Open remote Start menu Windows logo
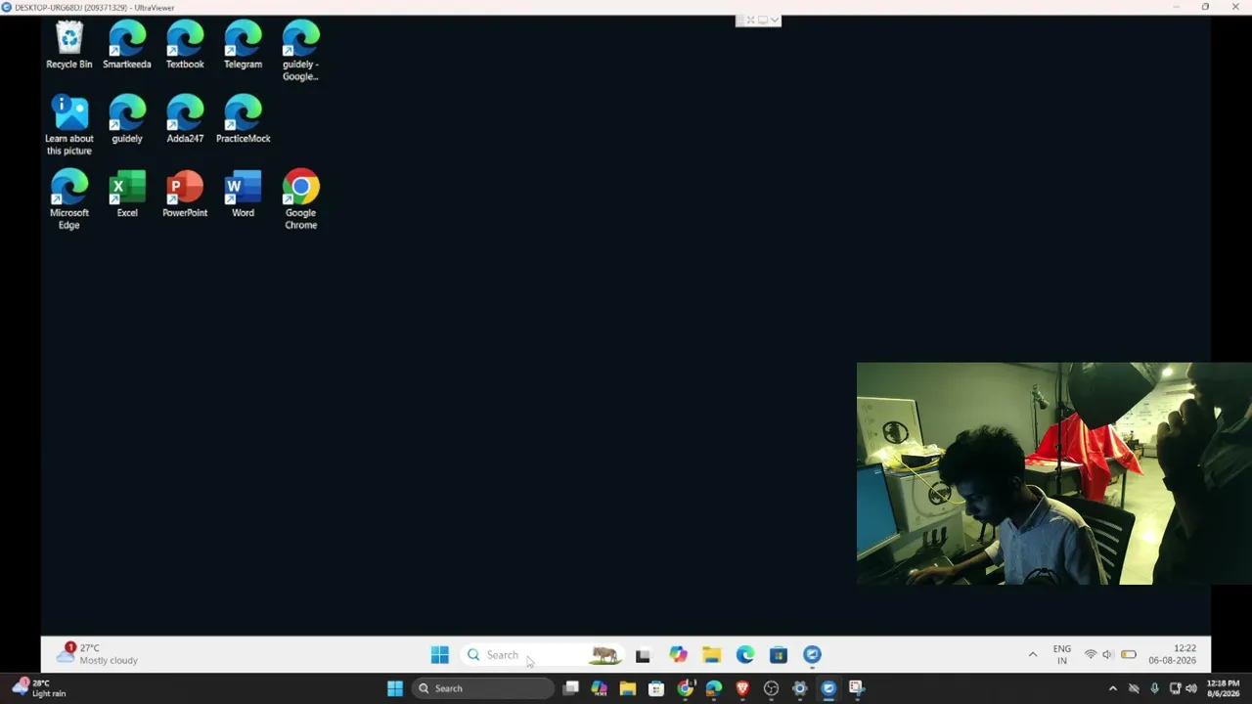The height and width of the screenshot is (704, 1252). tap(439, 655)
